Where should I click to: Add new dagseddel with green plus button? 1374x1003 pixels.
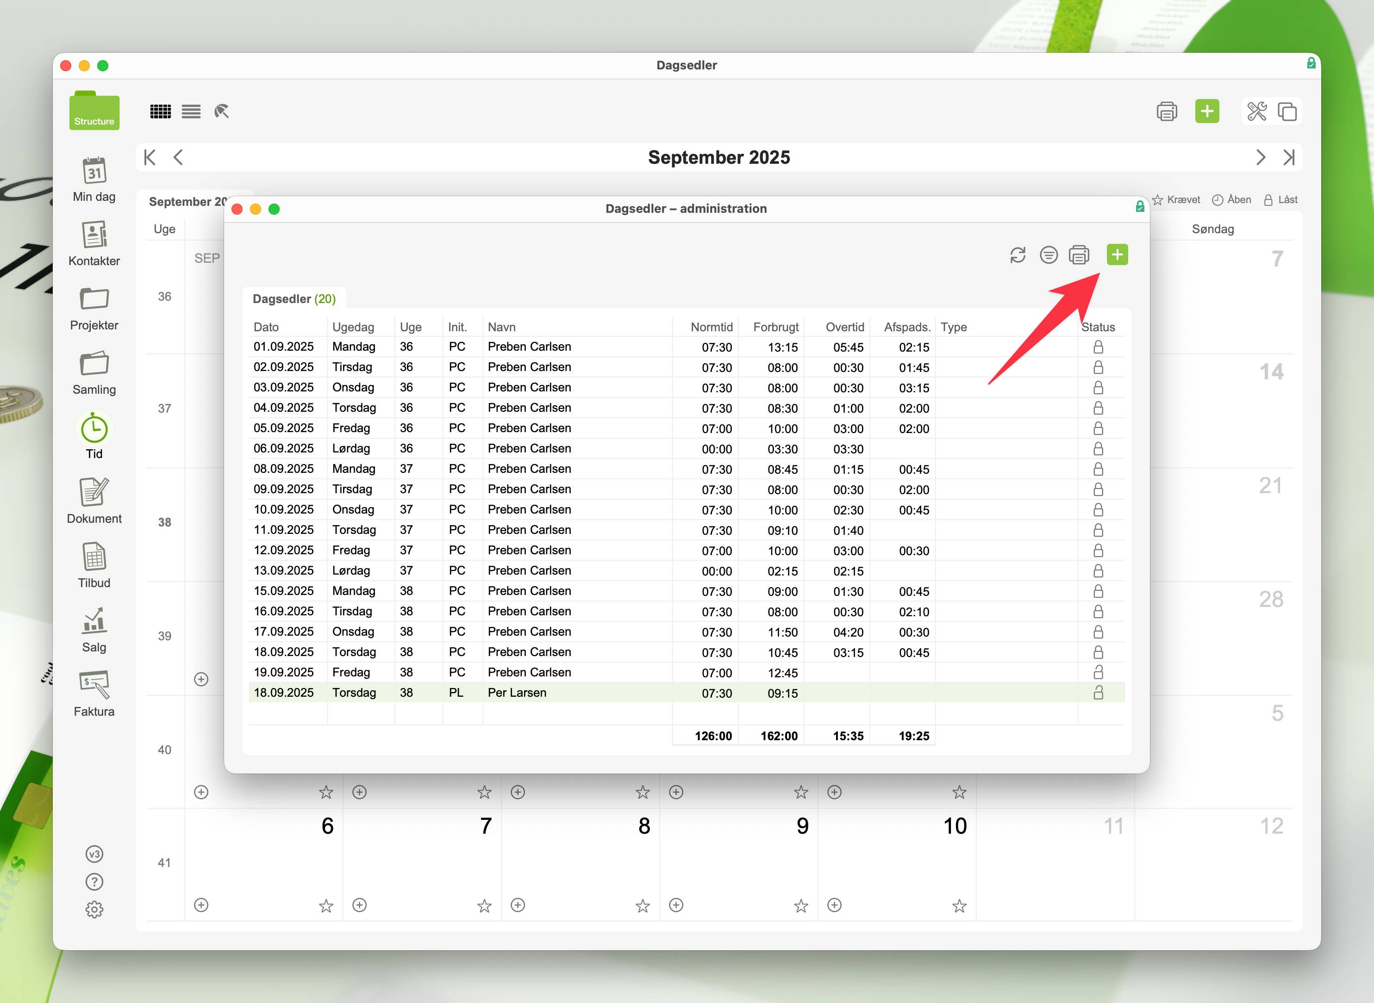(1117, 255)
